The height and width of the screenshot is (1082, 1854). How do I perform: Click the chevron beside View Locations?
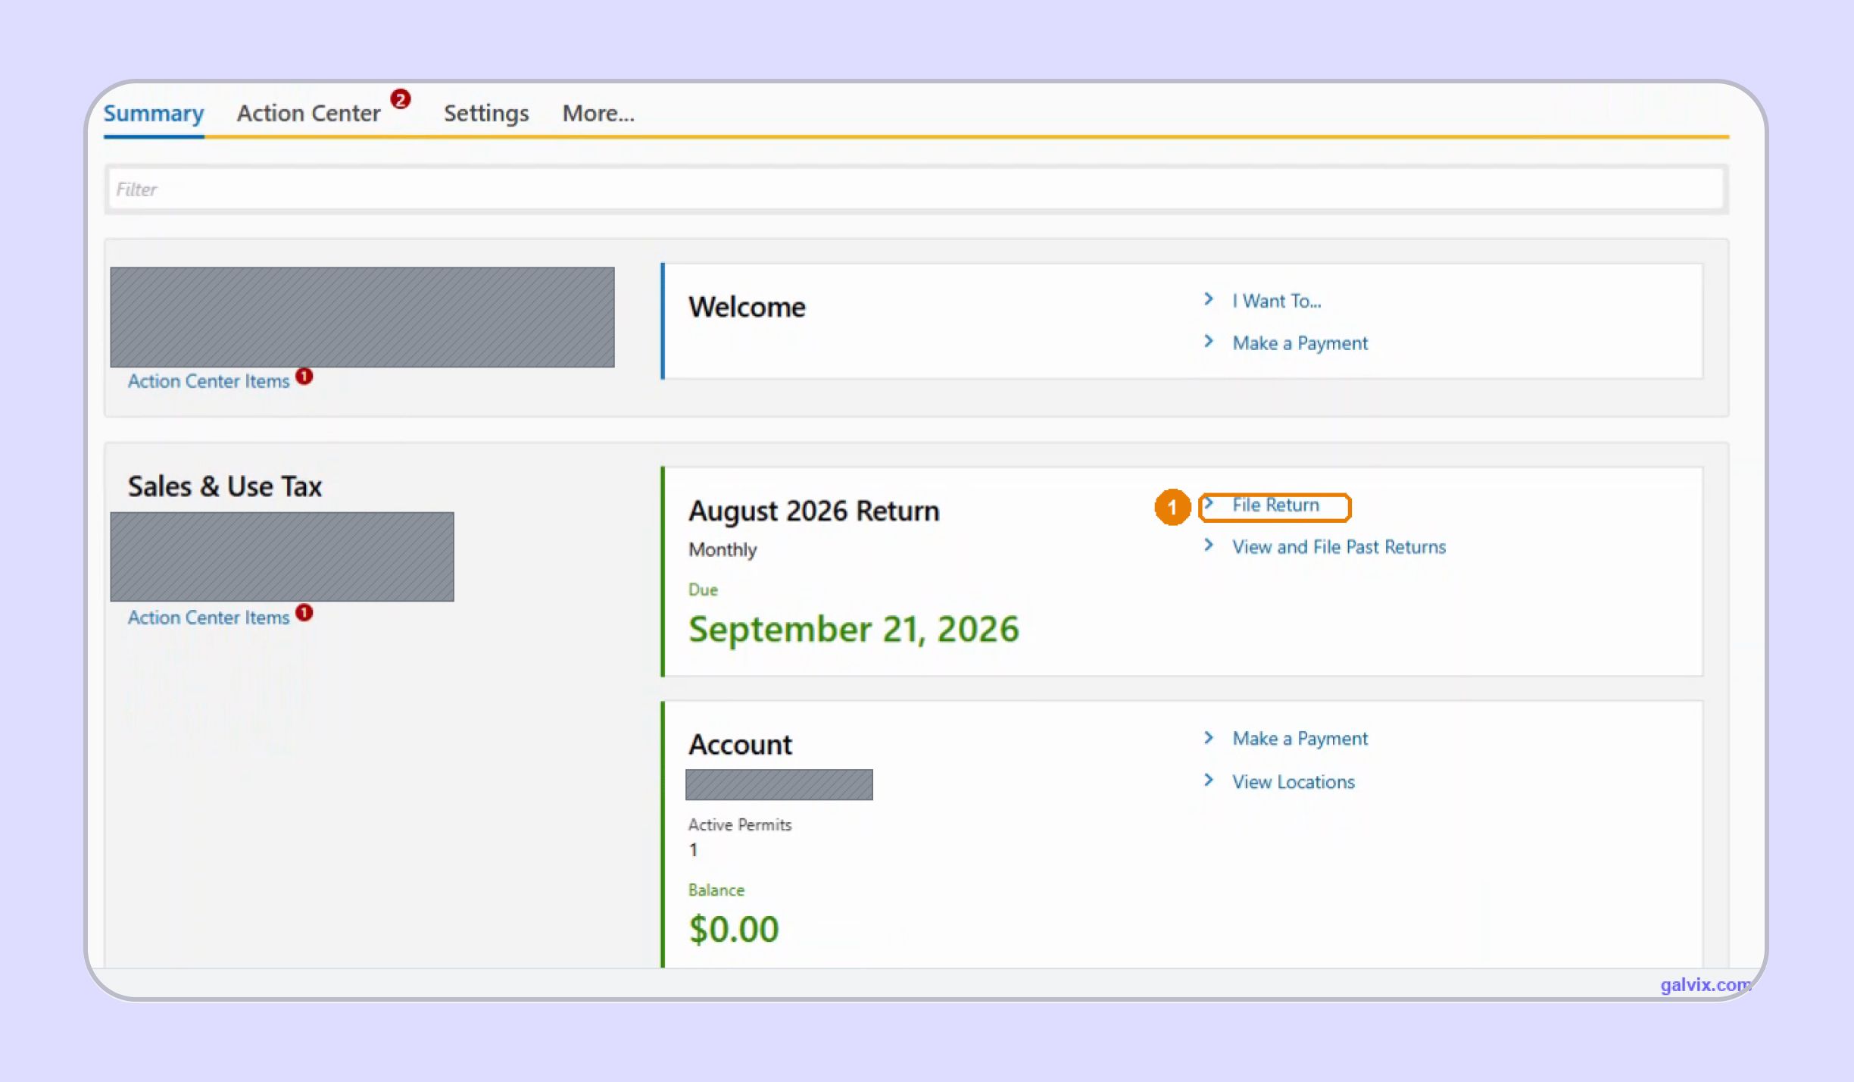[x=1209, y=780]
